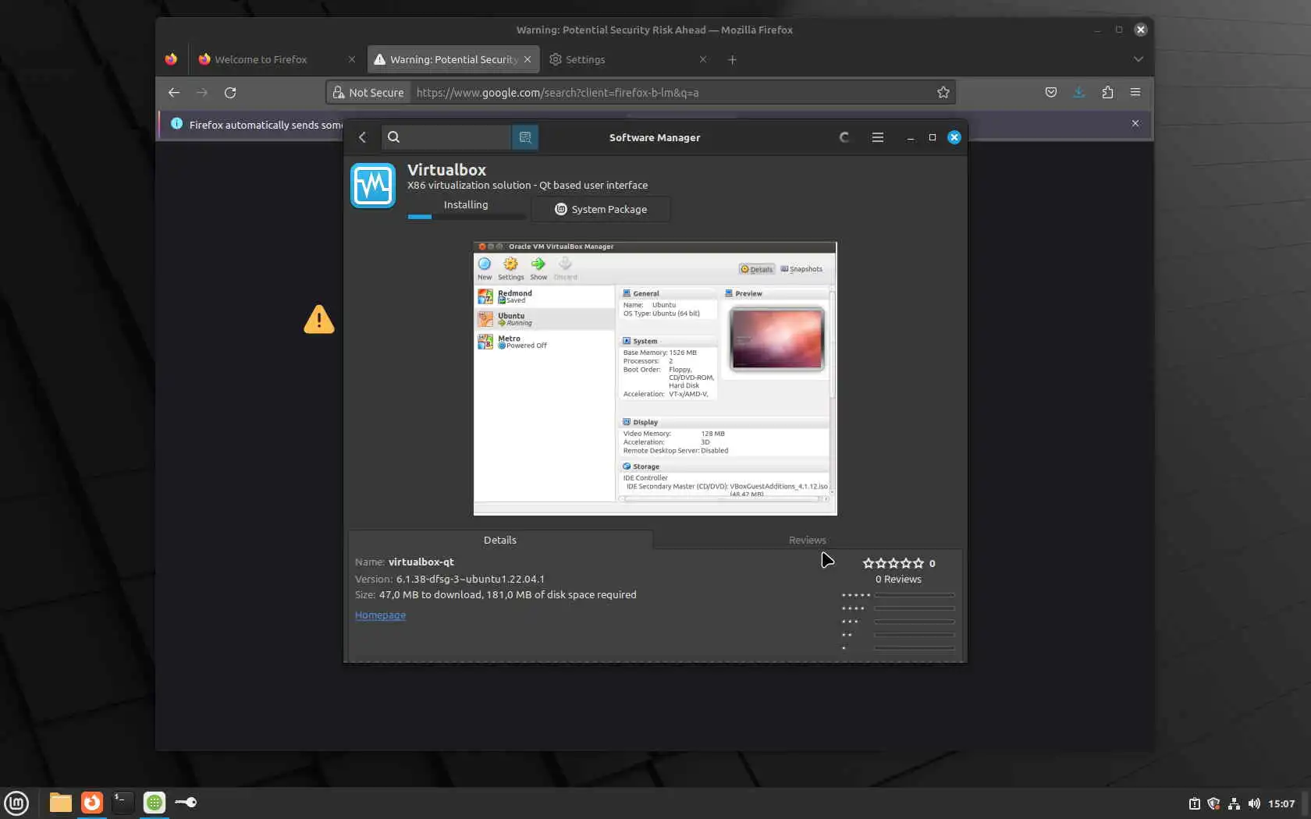Open the volume control tray icon
1311x819 pixels.
pos(1254,803)
